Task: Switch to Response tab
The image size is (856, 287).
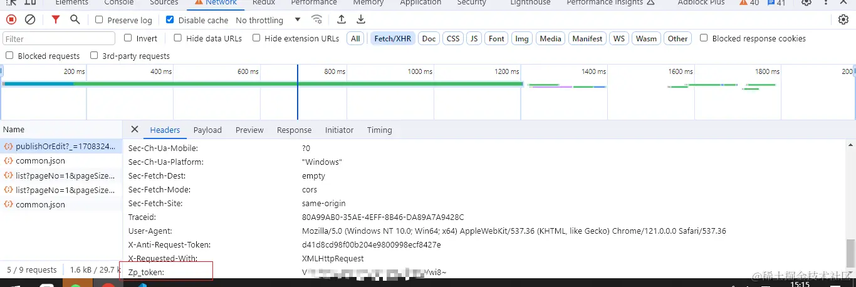Action: (x=294, y=130)
